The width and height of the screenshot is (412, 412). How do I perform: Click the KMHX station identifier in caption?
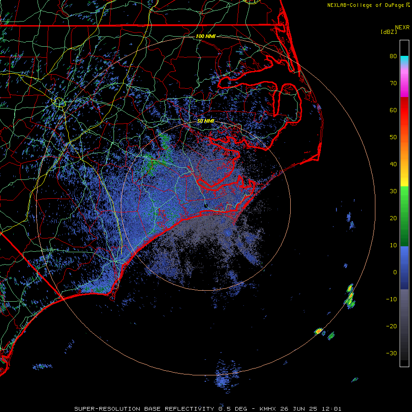coord(269,409)
